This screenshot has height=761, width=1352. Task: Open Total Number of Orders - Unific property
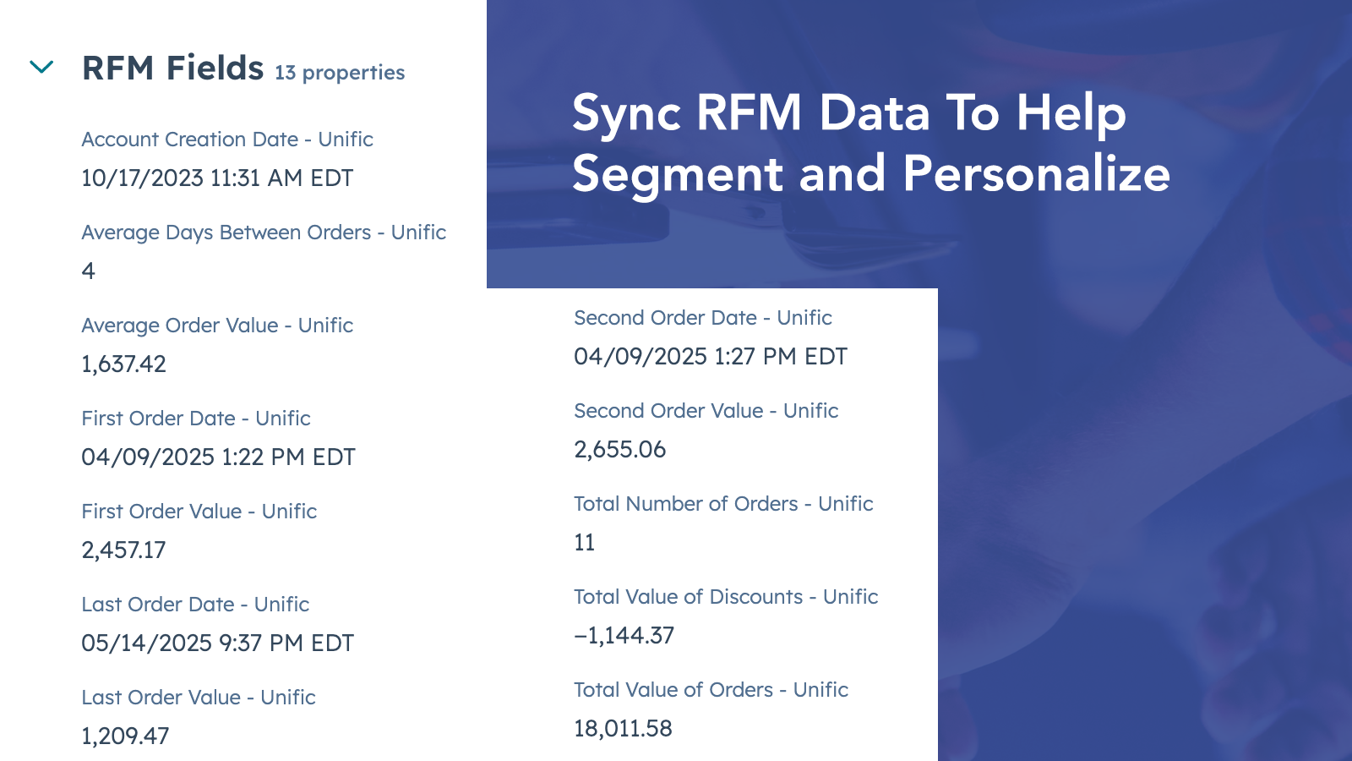pos(723,504)
